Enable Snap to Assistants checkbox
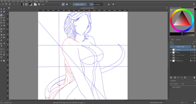Viewport: 196px width, 104px height. [x=171, y=87]
